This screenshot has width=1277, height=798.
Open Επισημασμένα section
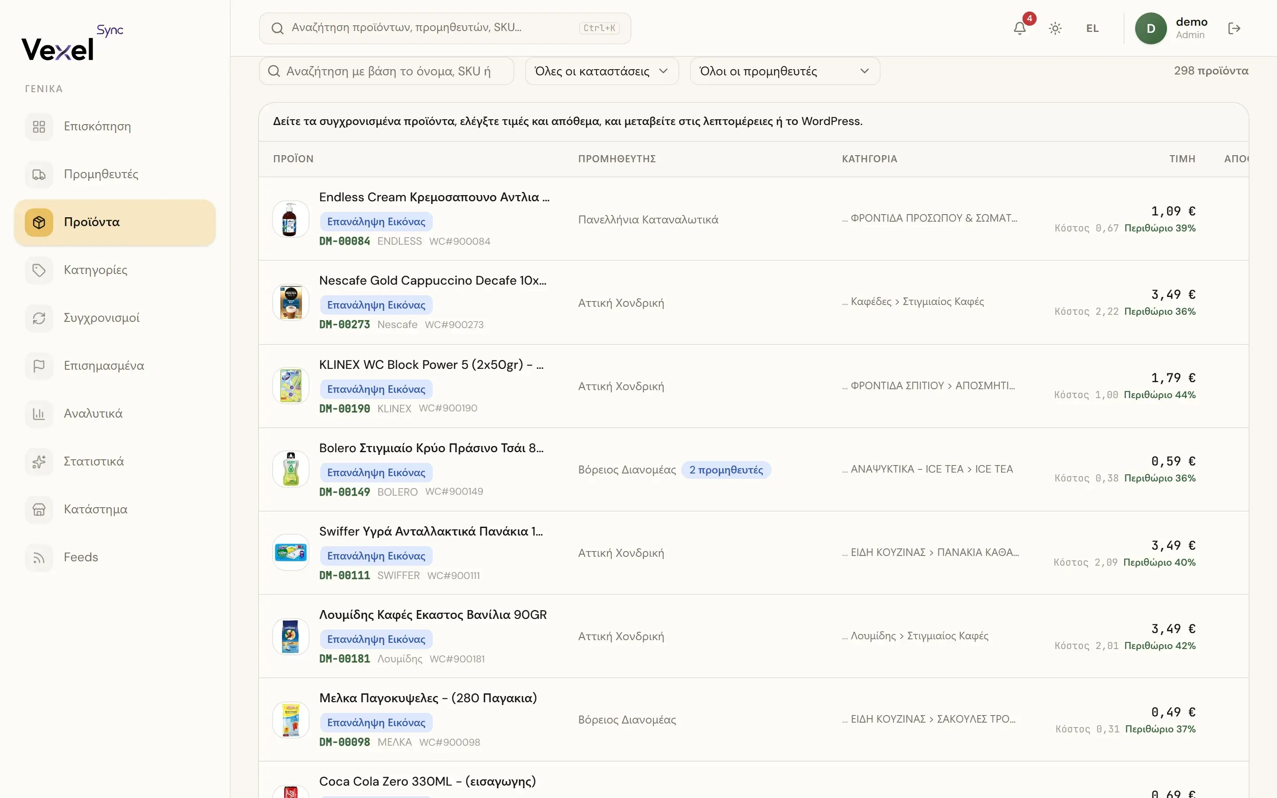[115, 366]
